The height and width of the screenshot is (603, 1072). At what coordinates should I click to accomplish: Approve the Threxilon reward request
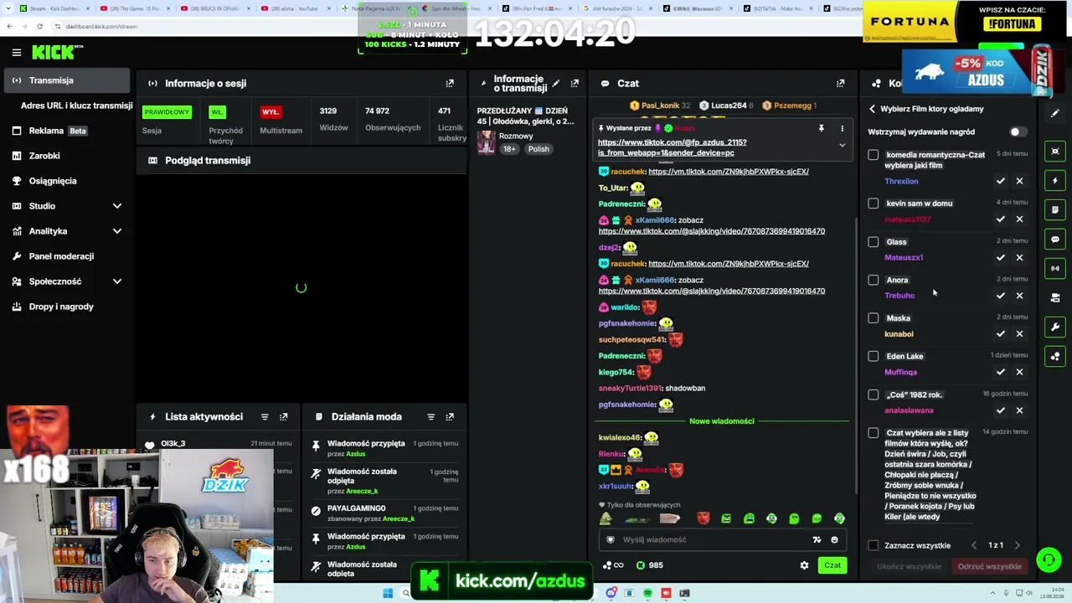1000,181
